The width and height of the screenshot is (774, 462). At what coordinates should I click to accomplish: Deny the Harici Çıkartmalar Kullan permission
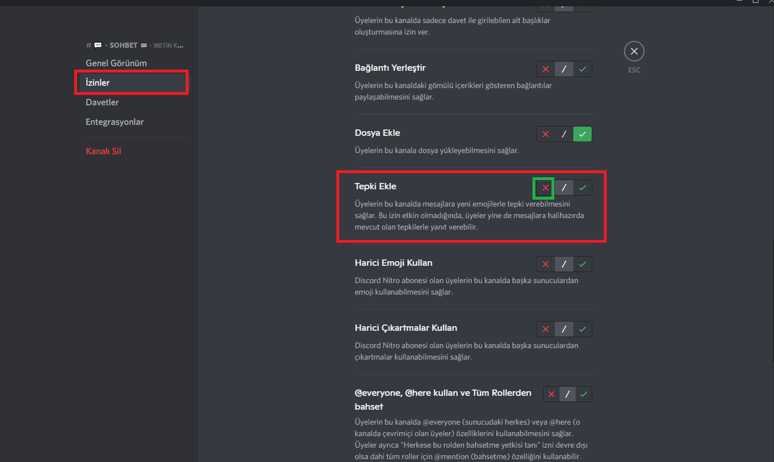[546, 329]
